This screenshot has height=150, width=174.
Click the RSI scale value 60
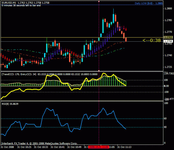165,119
